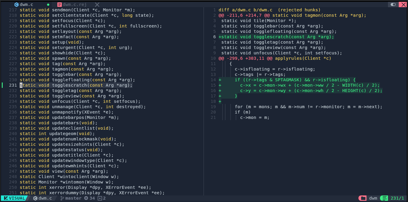408x202 pixels.
Task: Click the C file icon on dwm.c tab
Action: 16,4
